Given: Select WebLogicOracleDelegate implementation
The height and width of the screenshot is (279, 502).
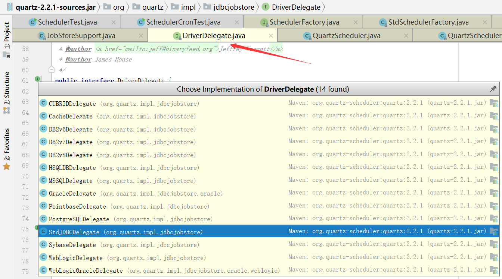Looking at the screenshot, I should click(269, 270).
